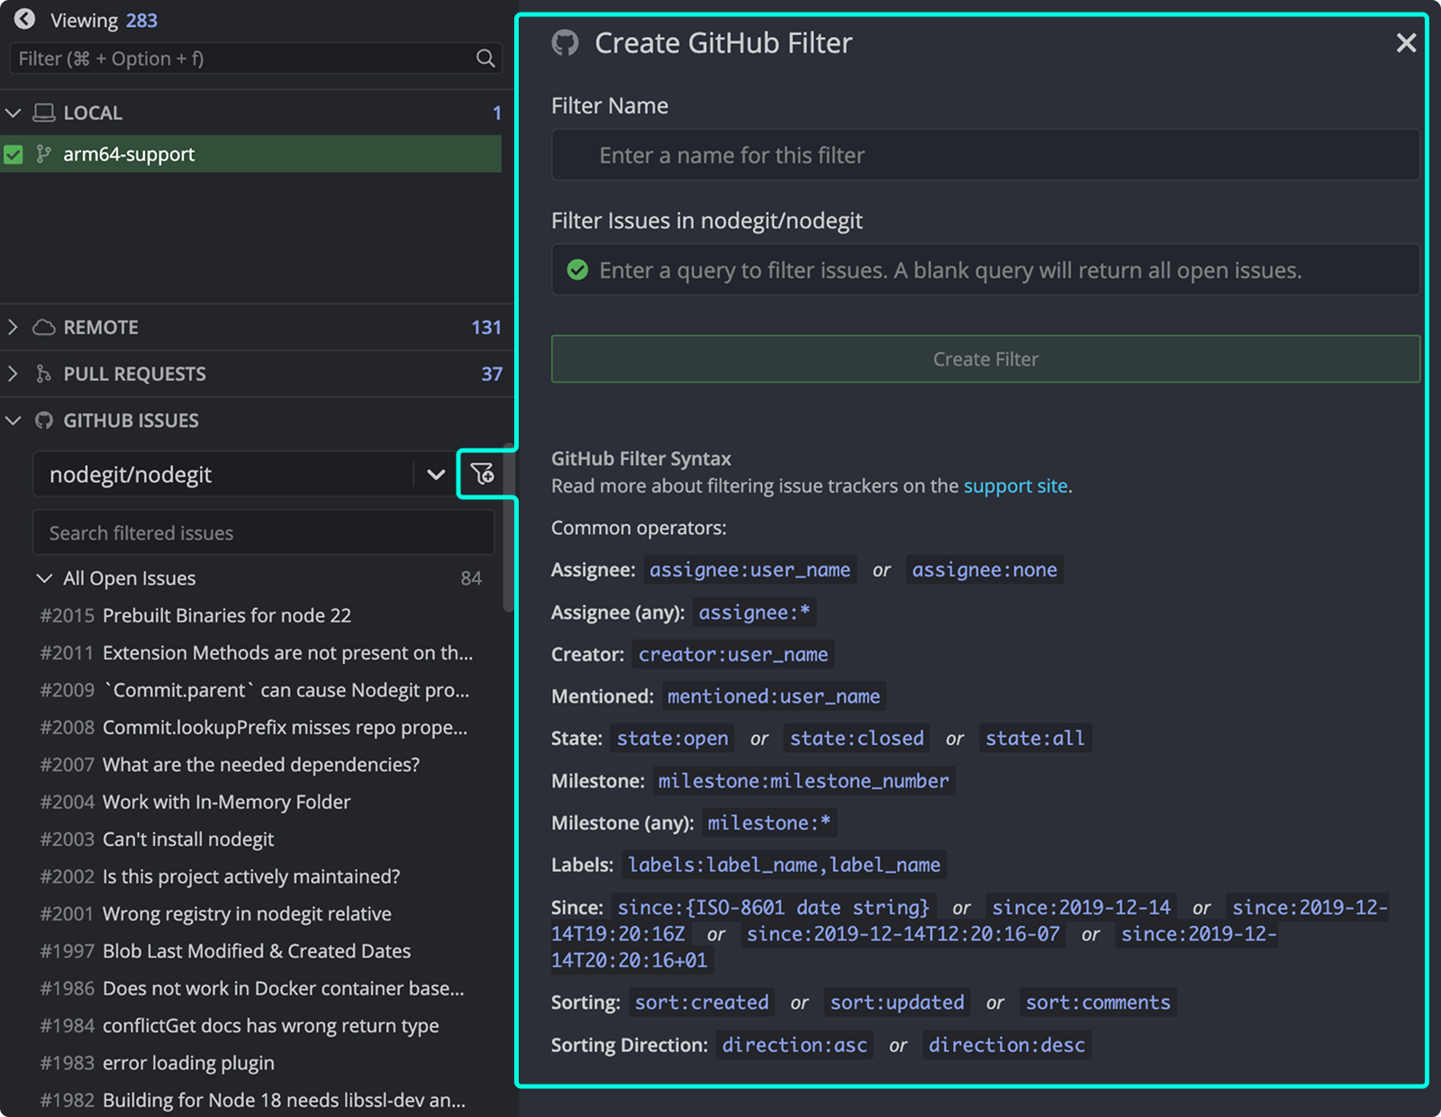Uncheck the arm64-support branch checkbox
This screenshot has height=1117, width=1441.
(x=14, y=154)
